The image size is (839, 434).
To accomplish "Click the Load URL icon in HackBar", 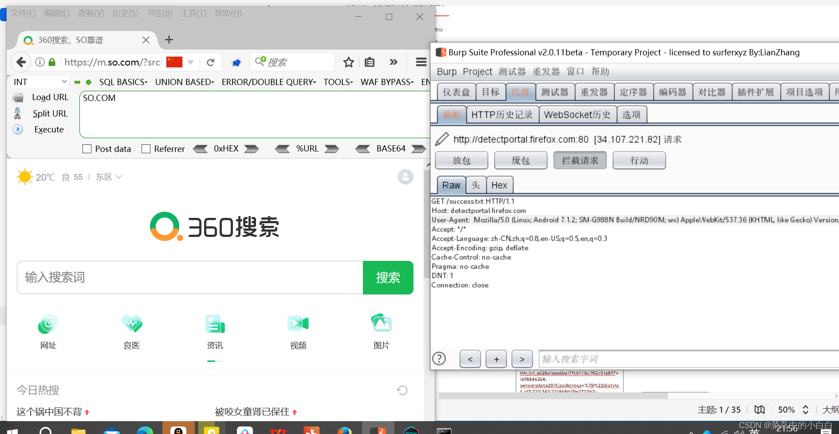I will tap(18, 97).
